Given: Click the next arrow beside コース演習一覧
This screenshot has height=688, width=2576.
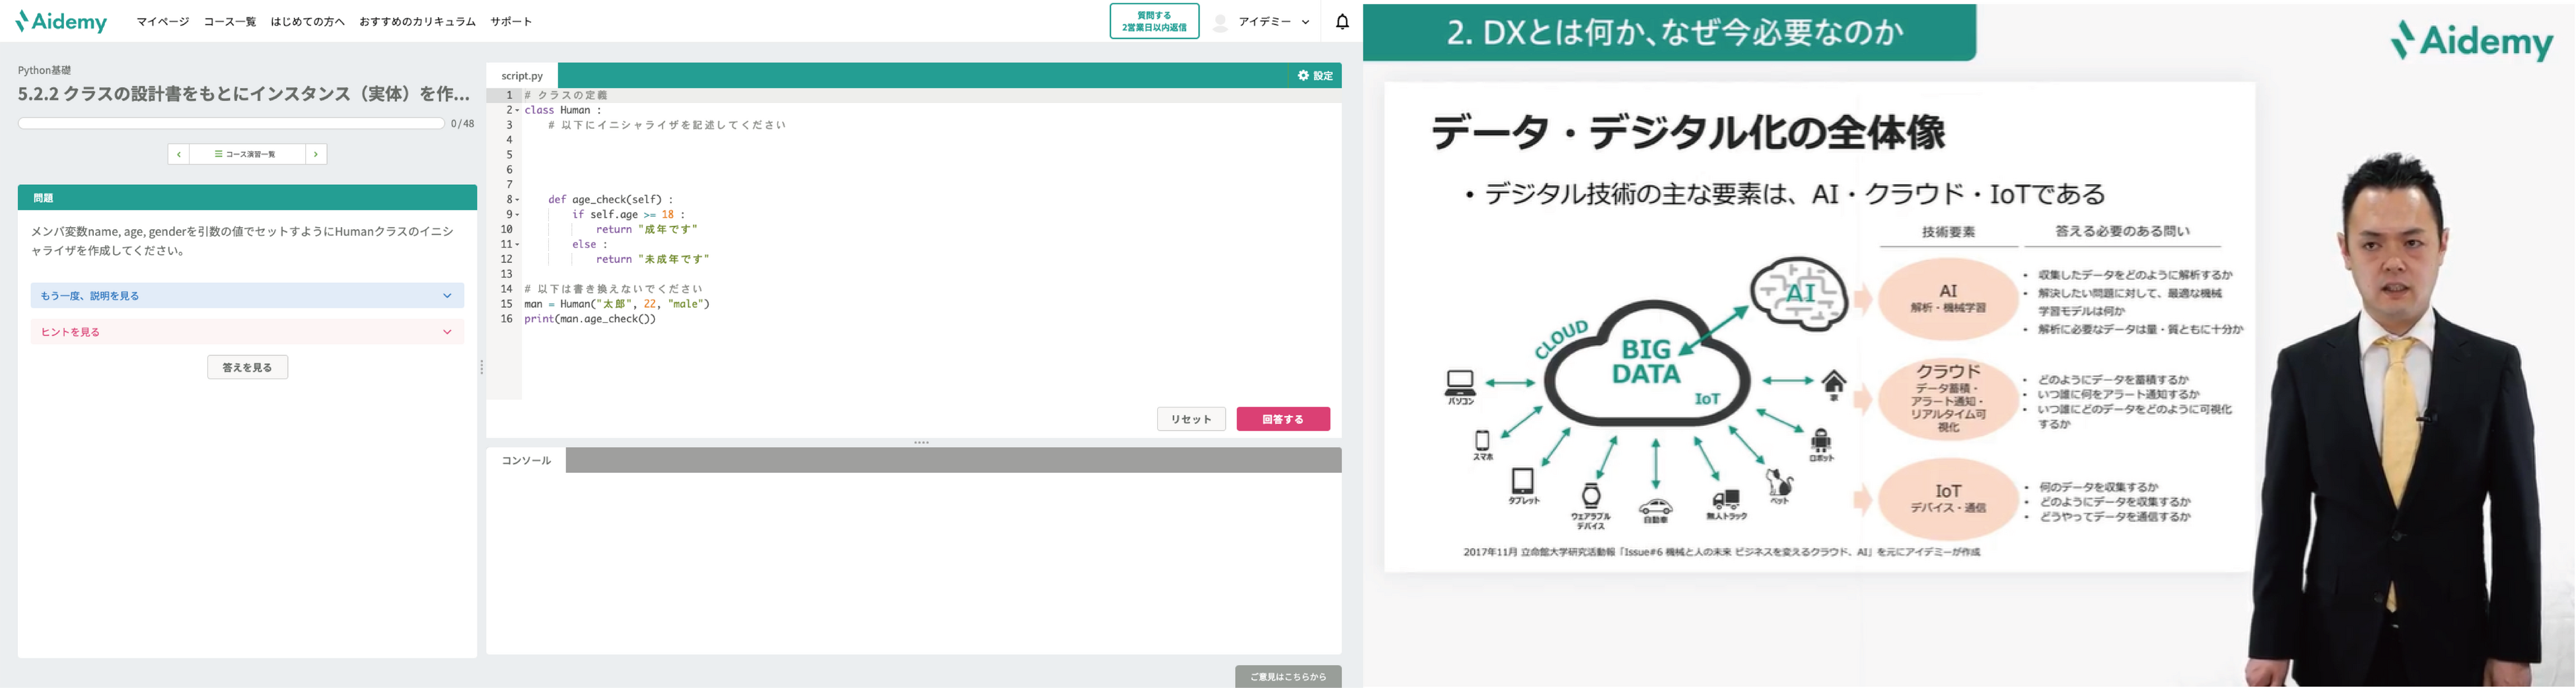Looking at the screenshot, I should click(317, 154).
